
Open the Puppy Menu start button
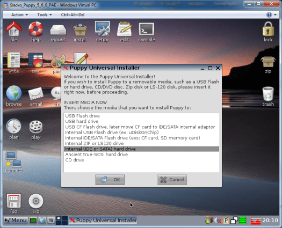pyautogui.click(x=16, y=220)
